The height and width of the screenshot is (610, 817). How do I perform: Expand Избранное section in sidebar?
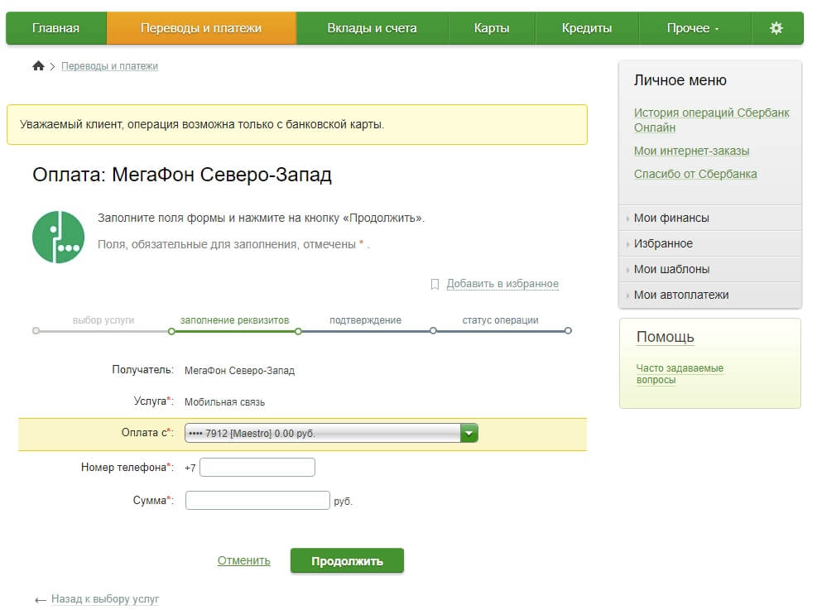[x=663, y=244]
